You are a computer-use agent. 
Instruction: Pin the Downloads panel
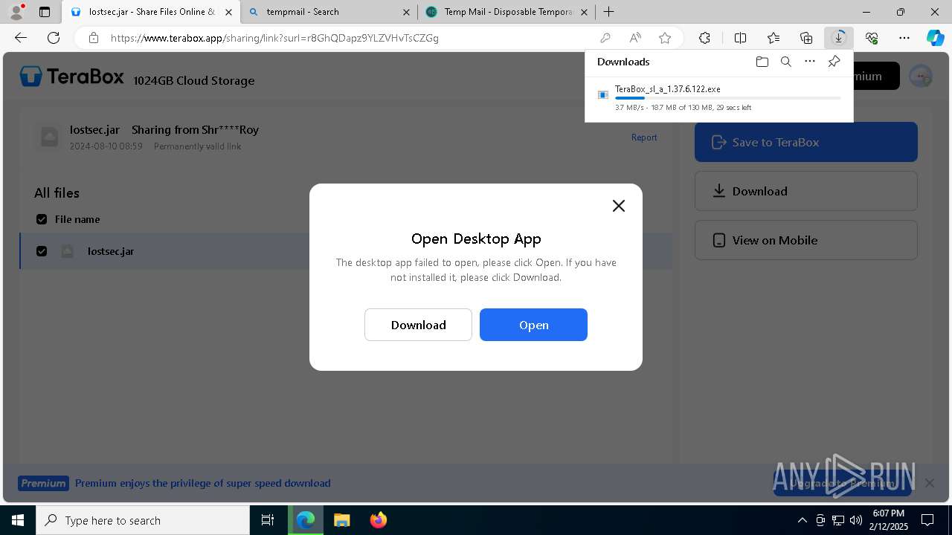click(x=834, y=62)
